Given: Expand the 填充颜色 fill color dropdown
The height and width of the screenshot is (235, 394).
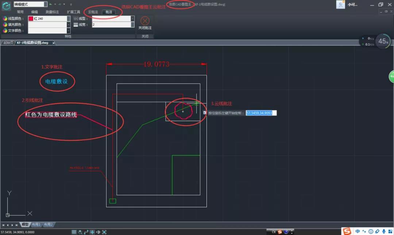Looking at the screenshot, I should (x=68, y=24).
